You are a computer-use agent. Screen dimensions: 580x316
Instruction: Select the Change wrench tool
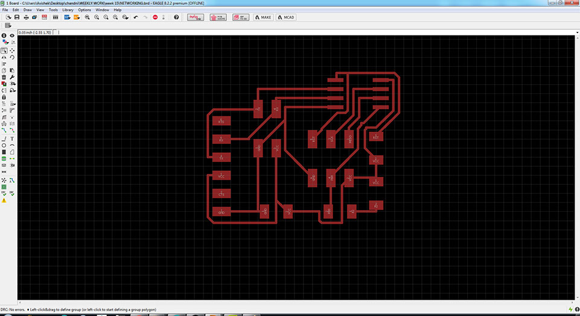(x=12, y=77)
